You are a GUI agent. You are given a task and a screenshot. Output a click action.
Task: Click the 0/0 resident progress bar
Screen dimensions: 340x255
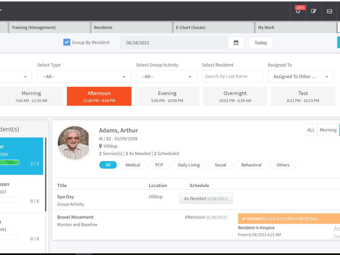9,238
